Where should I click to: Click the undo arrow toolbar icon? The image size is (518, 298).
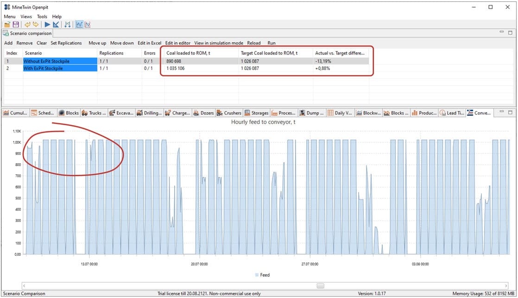click(x=28, y=25)
